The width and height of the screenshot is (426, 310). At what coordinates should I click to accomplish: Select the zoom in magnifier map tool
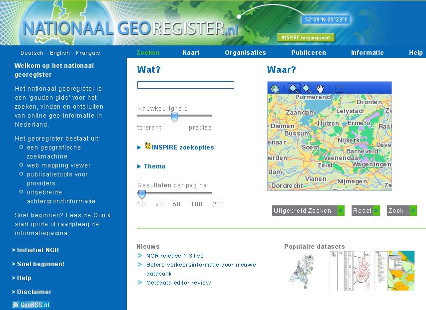(294, 88)
